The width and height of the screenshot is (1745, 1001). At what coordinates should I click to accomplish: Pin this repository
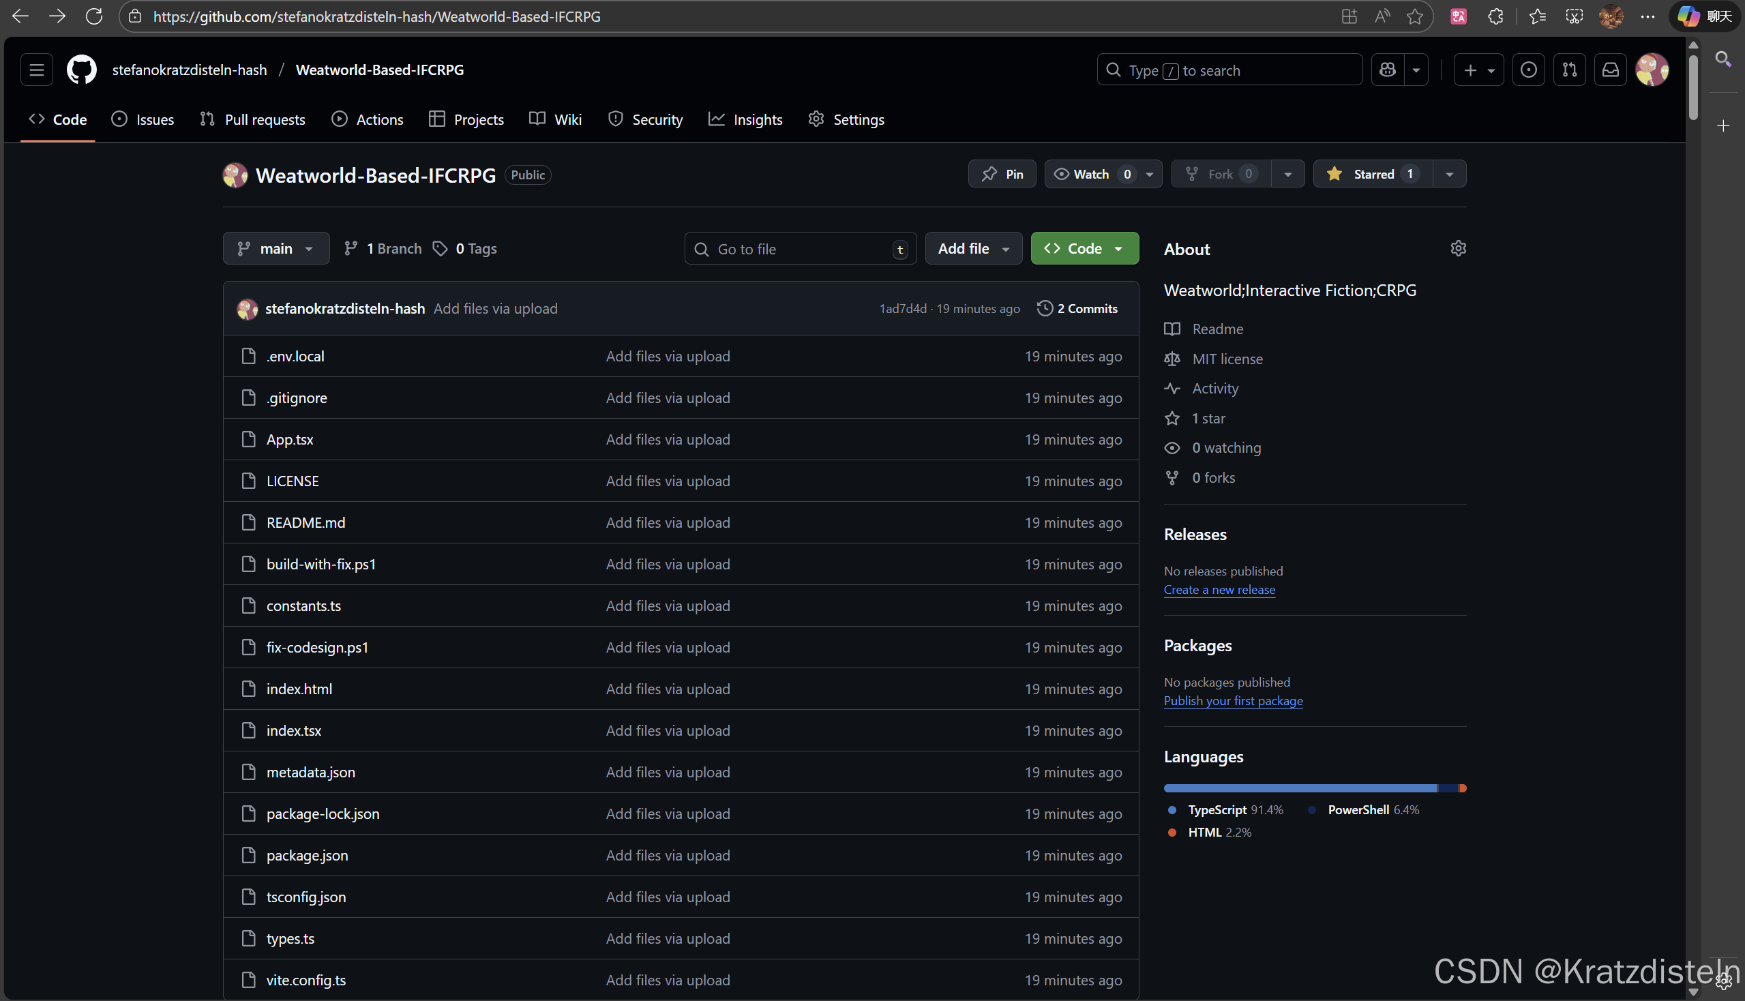[1002, 174]
